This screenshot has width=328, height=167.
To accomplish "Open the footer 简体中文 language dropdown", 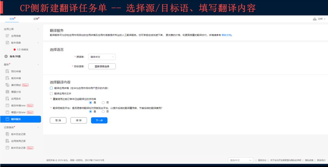I will (241, 160).
